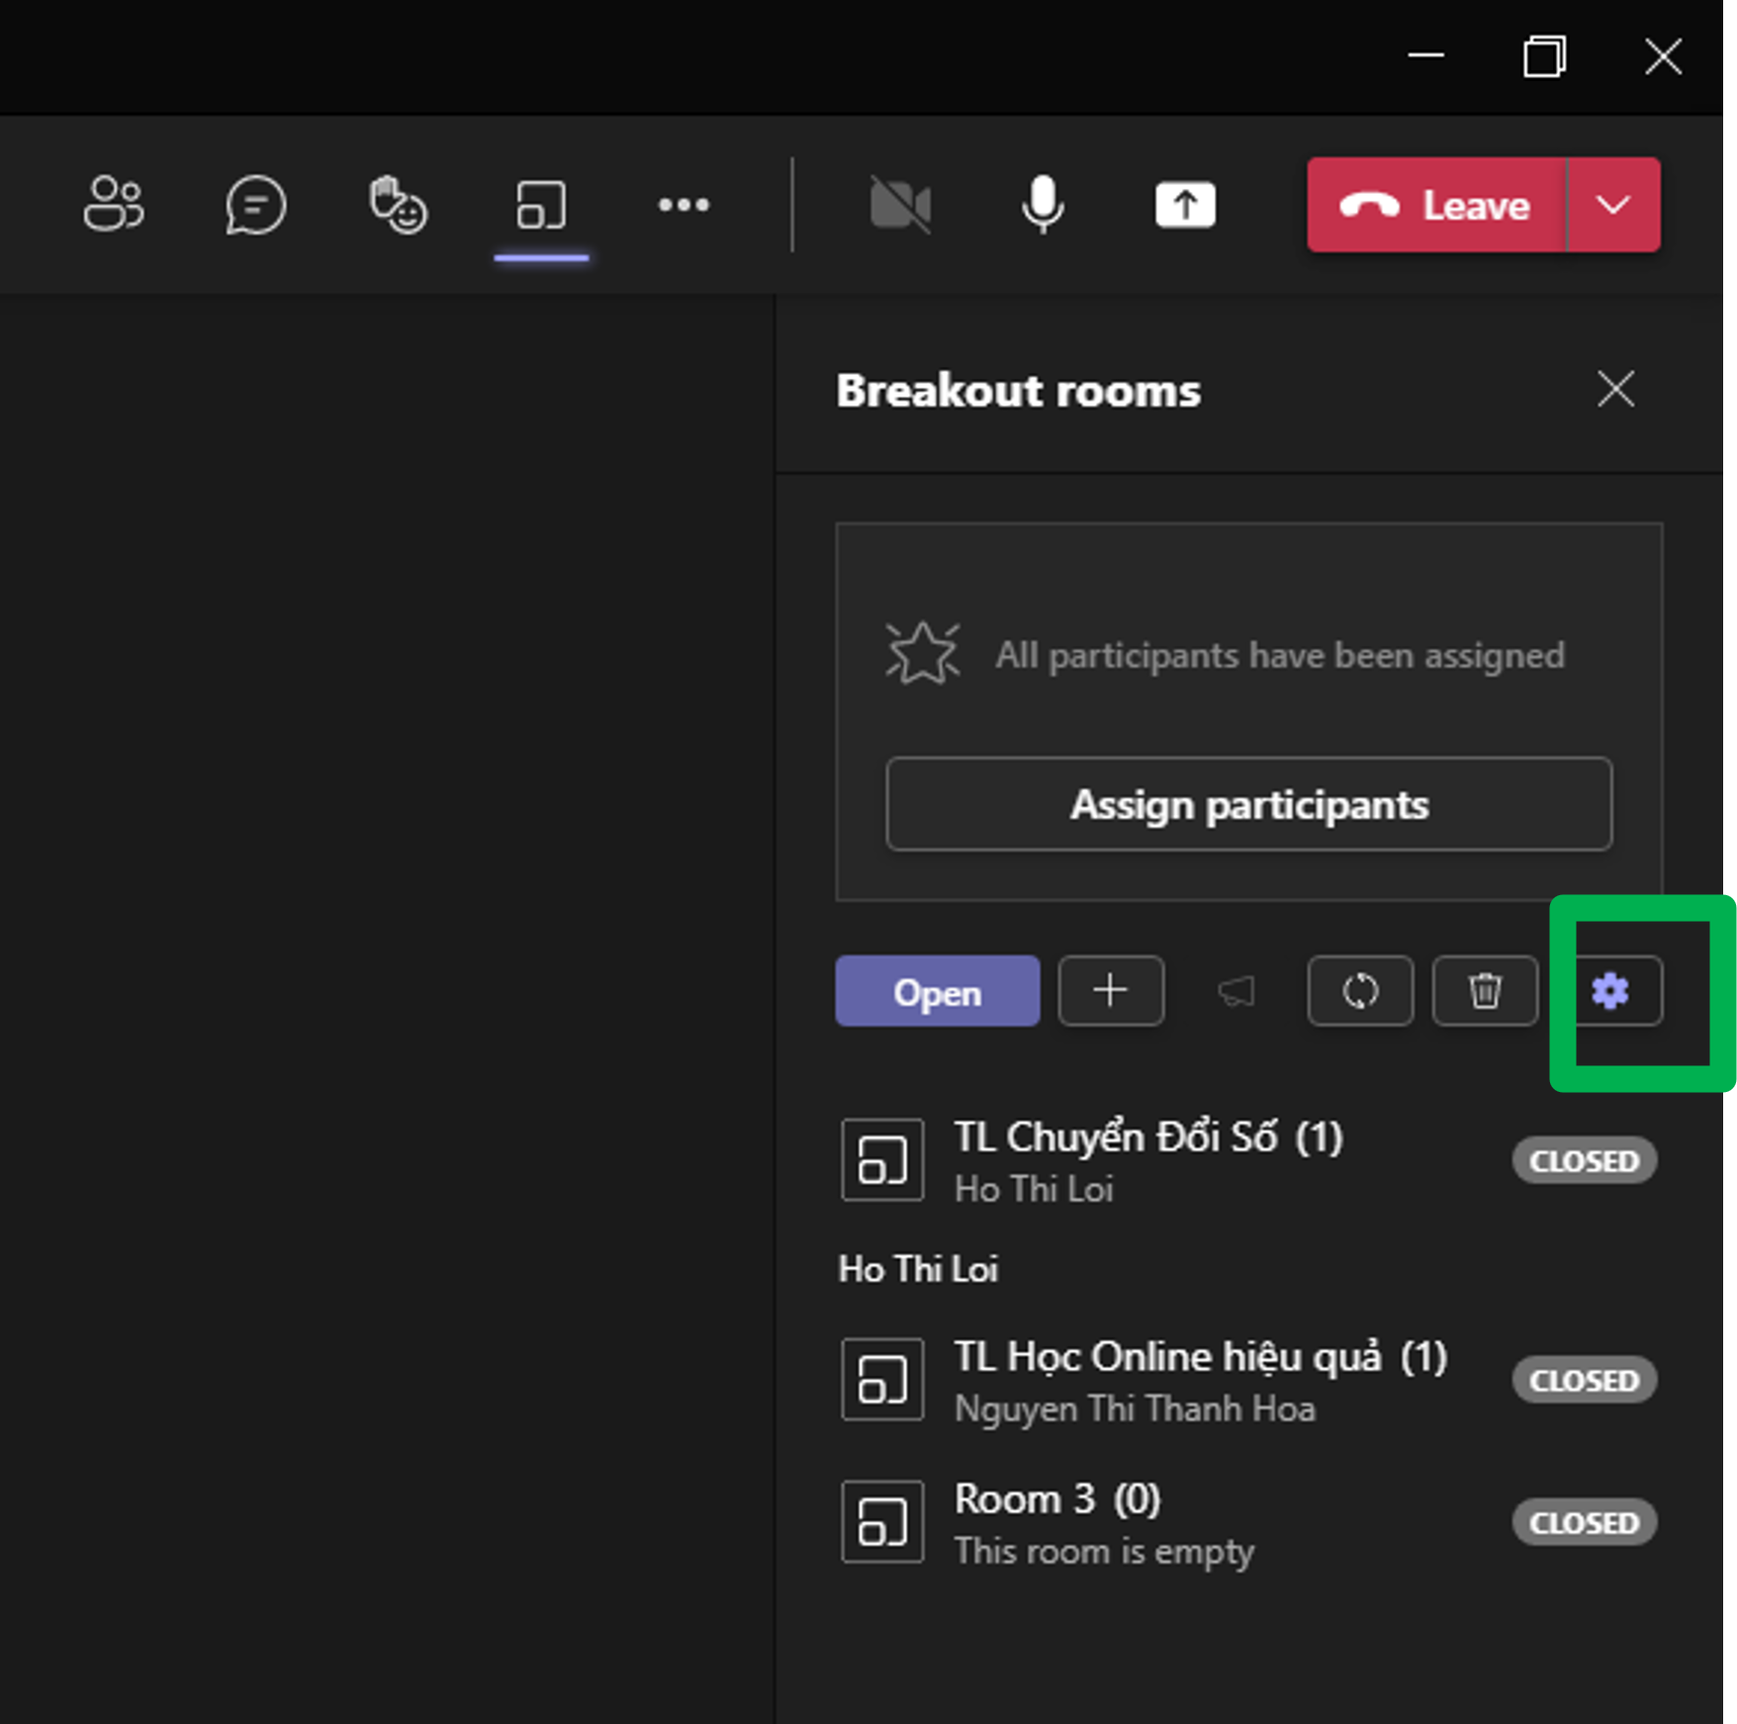Click the Share content icon

click(x=1185, y=205)
